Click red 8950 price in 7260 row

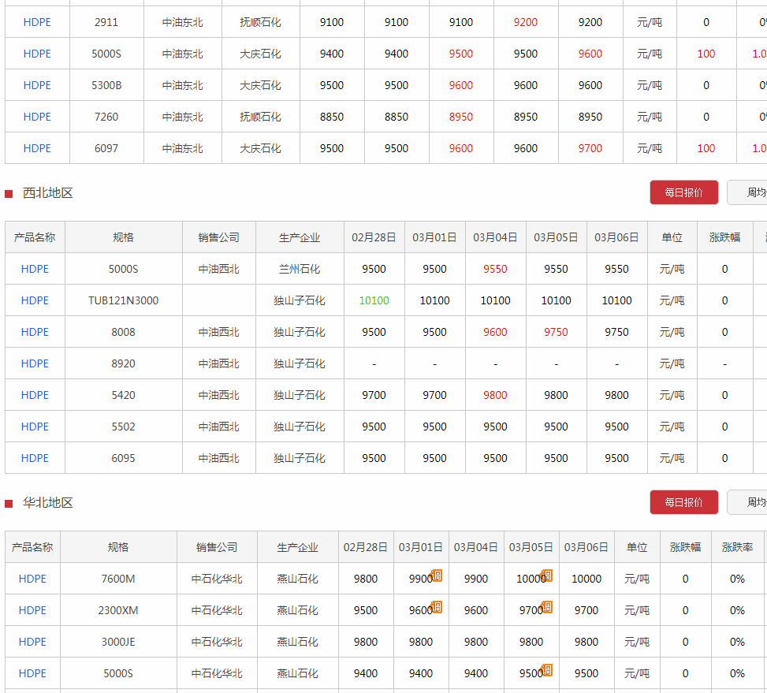click(x=461, y=117)
